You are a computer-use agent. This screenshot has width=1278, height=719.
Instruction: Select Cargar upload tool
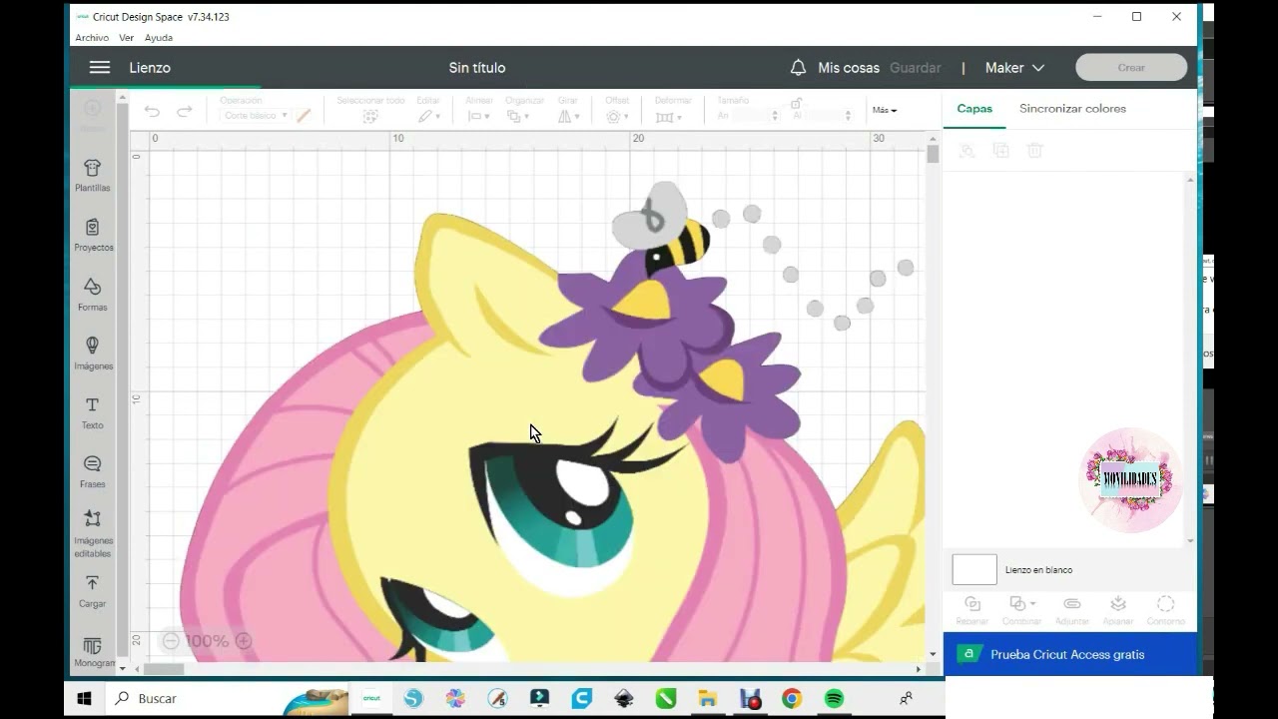pyautogui.click(x=92, y=591)
